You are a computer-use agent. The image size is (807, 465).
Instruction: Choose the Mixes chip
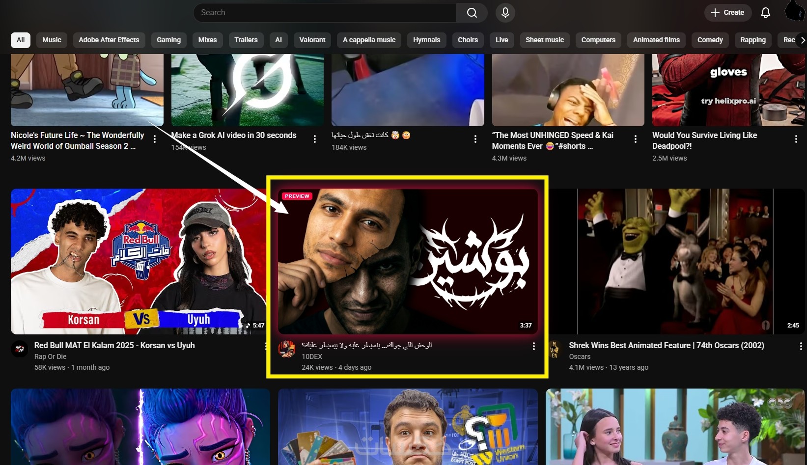207,40
